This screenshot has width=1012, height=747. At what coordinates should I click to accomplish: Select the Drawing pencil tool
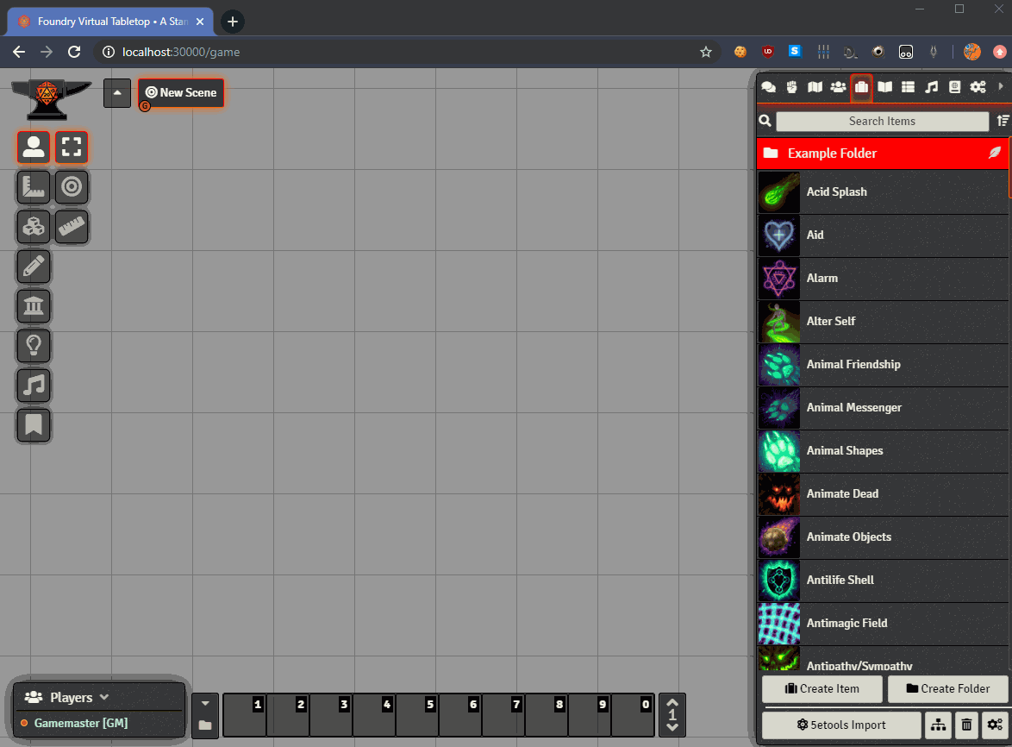pos(34,267)
